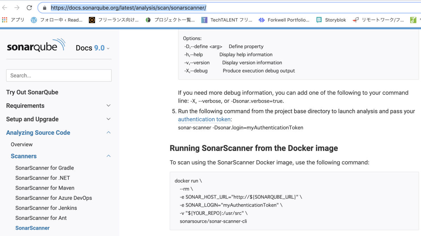Open the Scanners sidebar entry
This screenshot has width=421, height=236.
pyautogui.click(x=24, y=156)
